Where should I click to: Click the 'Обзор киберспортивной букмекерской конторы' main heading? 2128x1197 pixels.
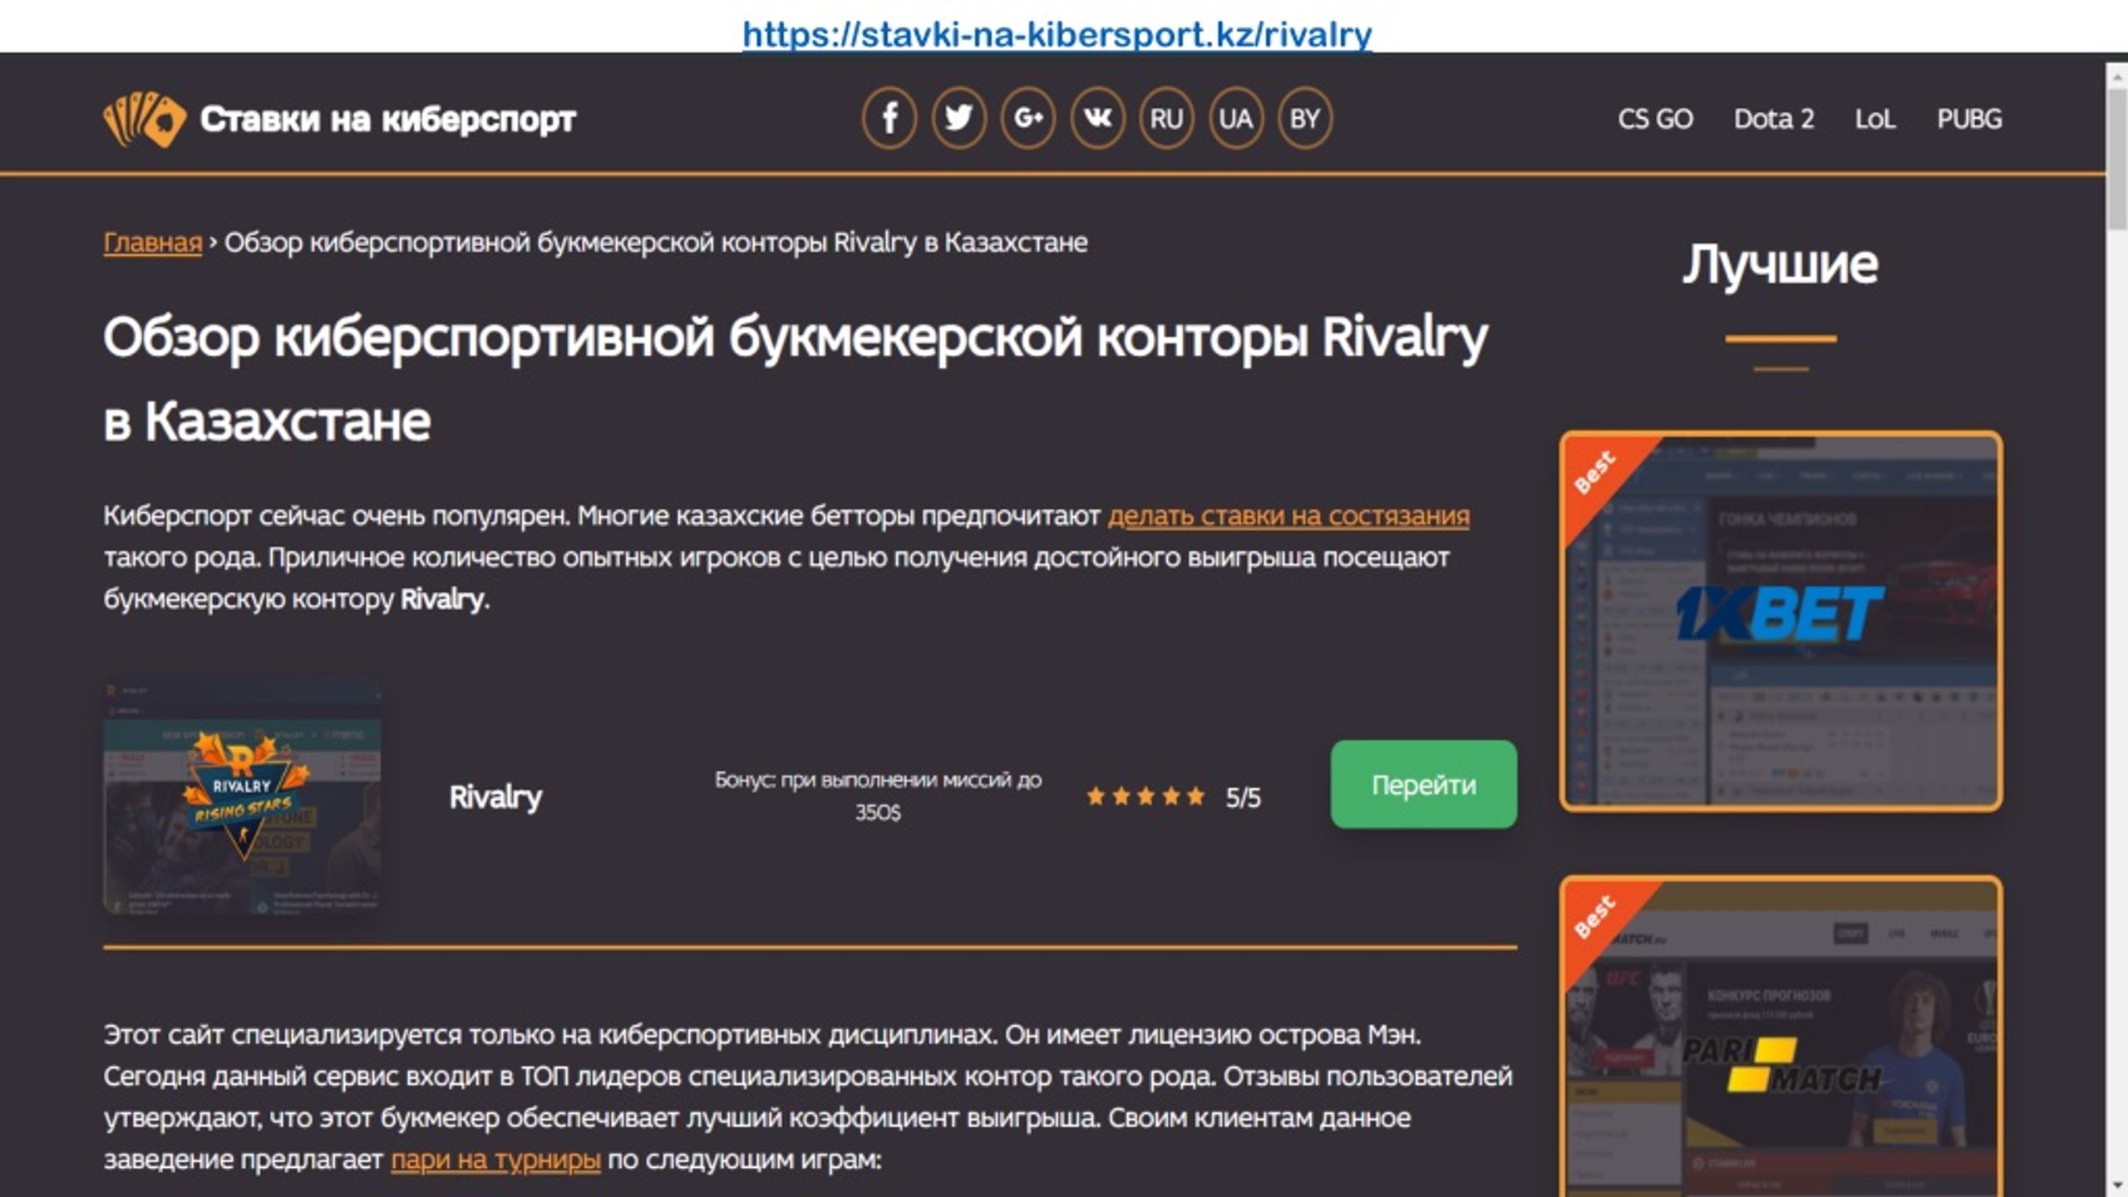coord(796,379)
